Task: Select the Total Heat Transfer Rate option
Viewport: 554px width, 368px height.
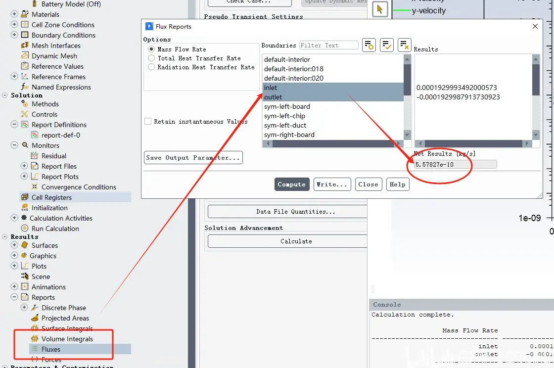Action: point(151,58)
